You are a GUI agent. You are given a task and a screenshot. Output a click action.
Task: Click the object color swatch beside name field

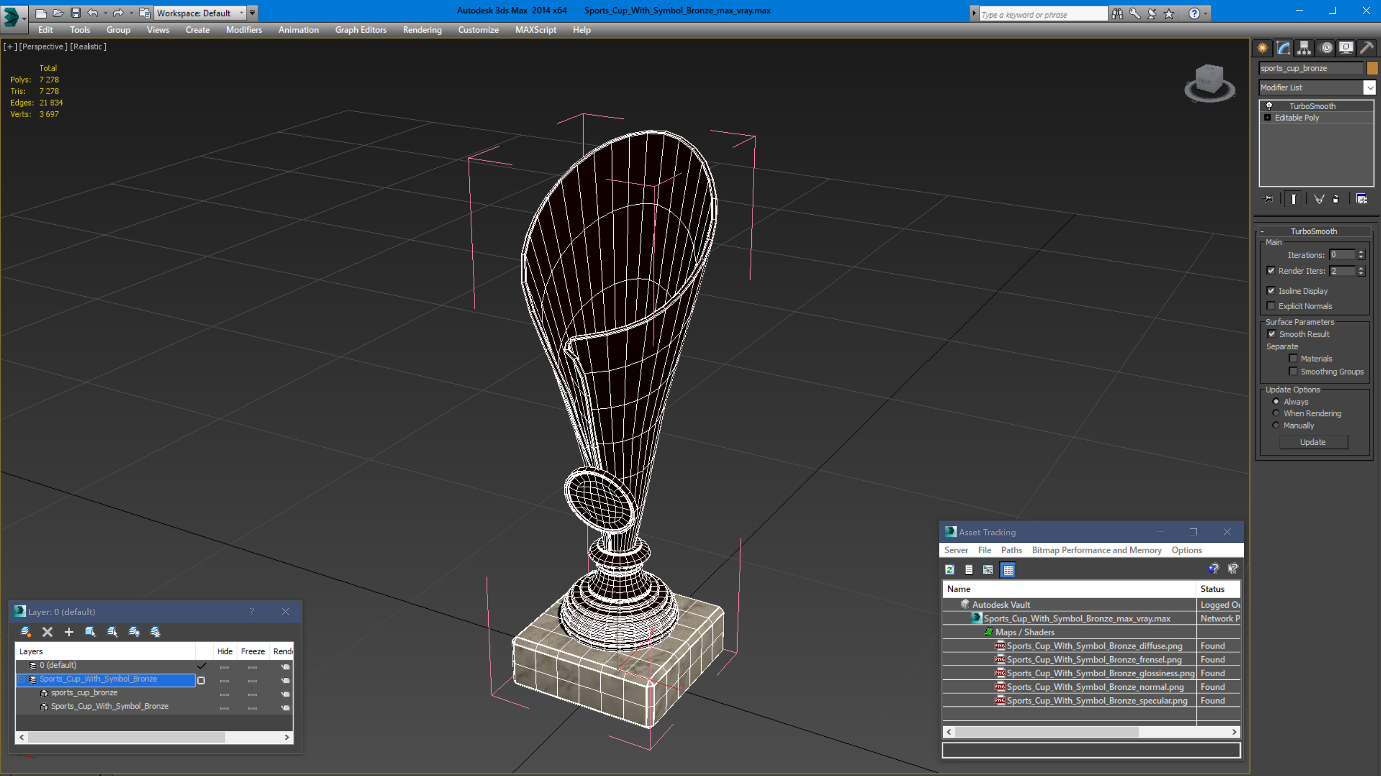[x=1372, y=68]
